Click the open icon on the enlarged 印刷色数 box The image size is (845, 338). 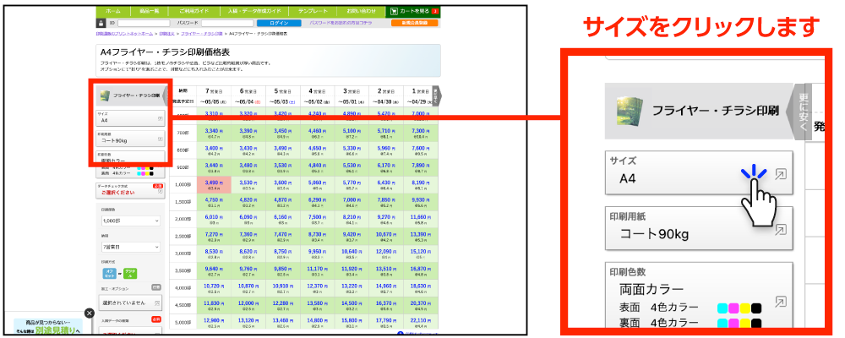tap(780, 302)
